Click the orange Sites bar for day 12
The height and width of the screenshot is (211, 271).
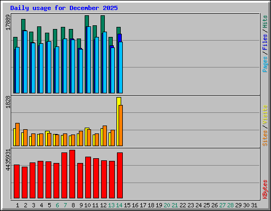[105, 136]
